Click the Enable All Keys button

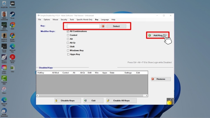(122, 101)
